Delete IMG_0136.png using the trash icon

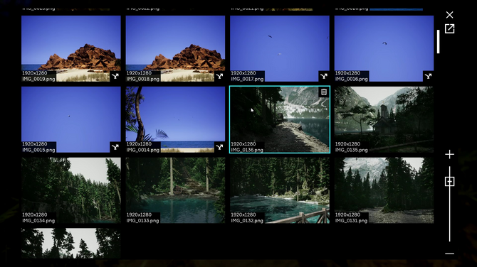324,92
